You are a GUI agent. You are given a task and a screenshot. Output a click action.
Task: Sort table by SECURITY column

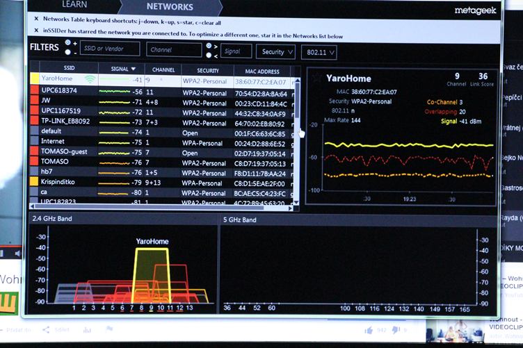click(x=208, y=70)
